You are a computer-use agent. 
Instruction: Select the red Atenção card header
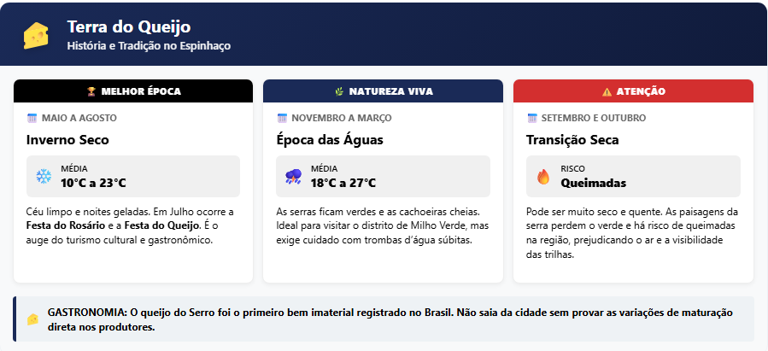633,91
